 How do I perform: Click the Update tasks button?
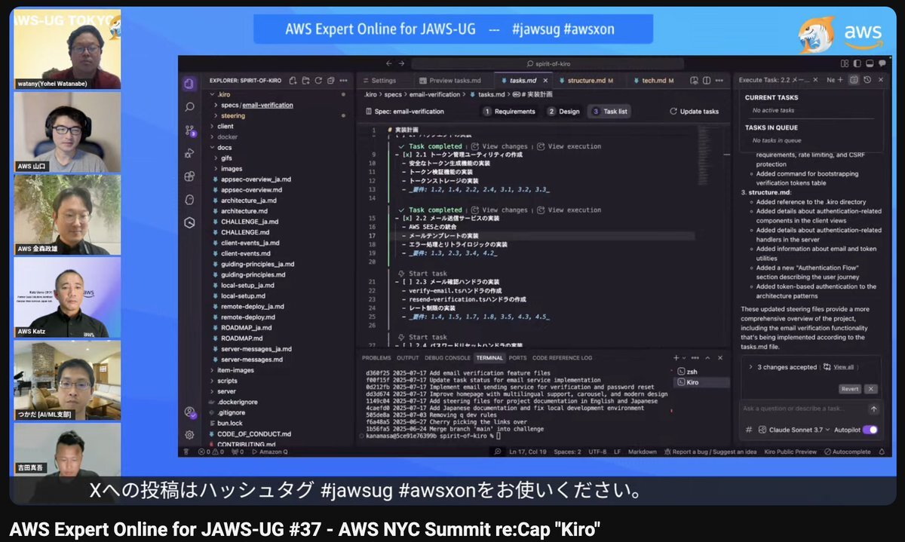pyautogui.click(x=694, y=111)
